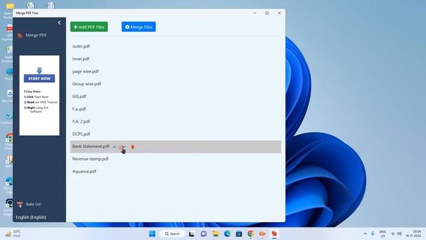Click the Merge PDF app taskbar icon
The height and width of the screenshot is (240, 426).
pyautogui.click(x=274, y=234)
